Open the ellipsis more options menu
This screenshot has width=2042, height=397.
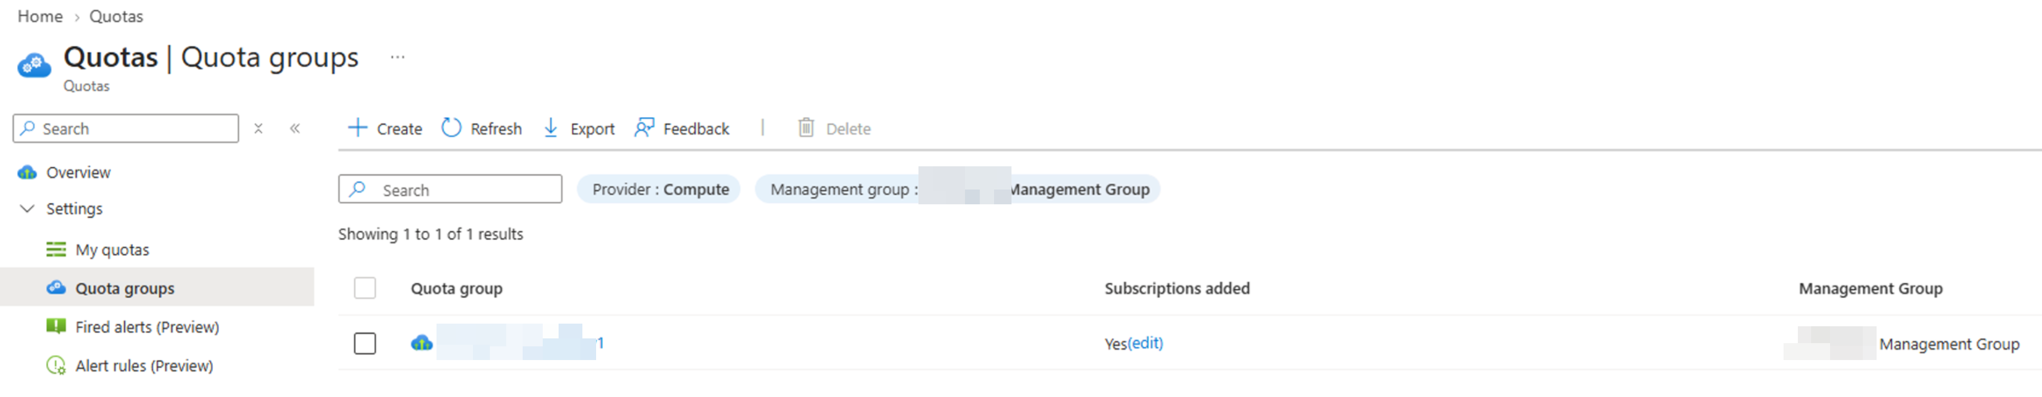398,57
